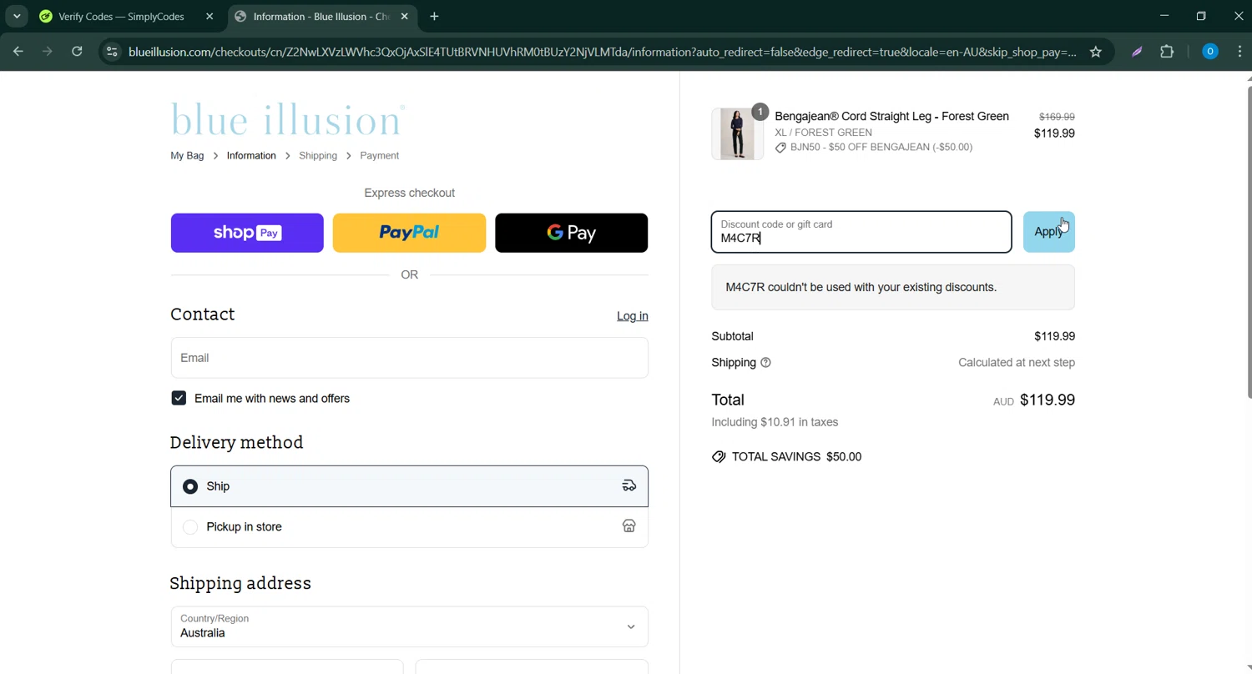1252x674 pixels.
Task: Go back to previous page
Action: point(18,52)
